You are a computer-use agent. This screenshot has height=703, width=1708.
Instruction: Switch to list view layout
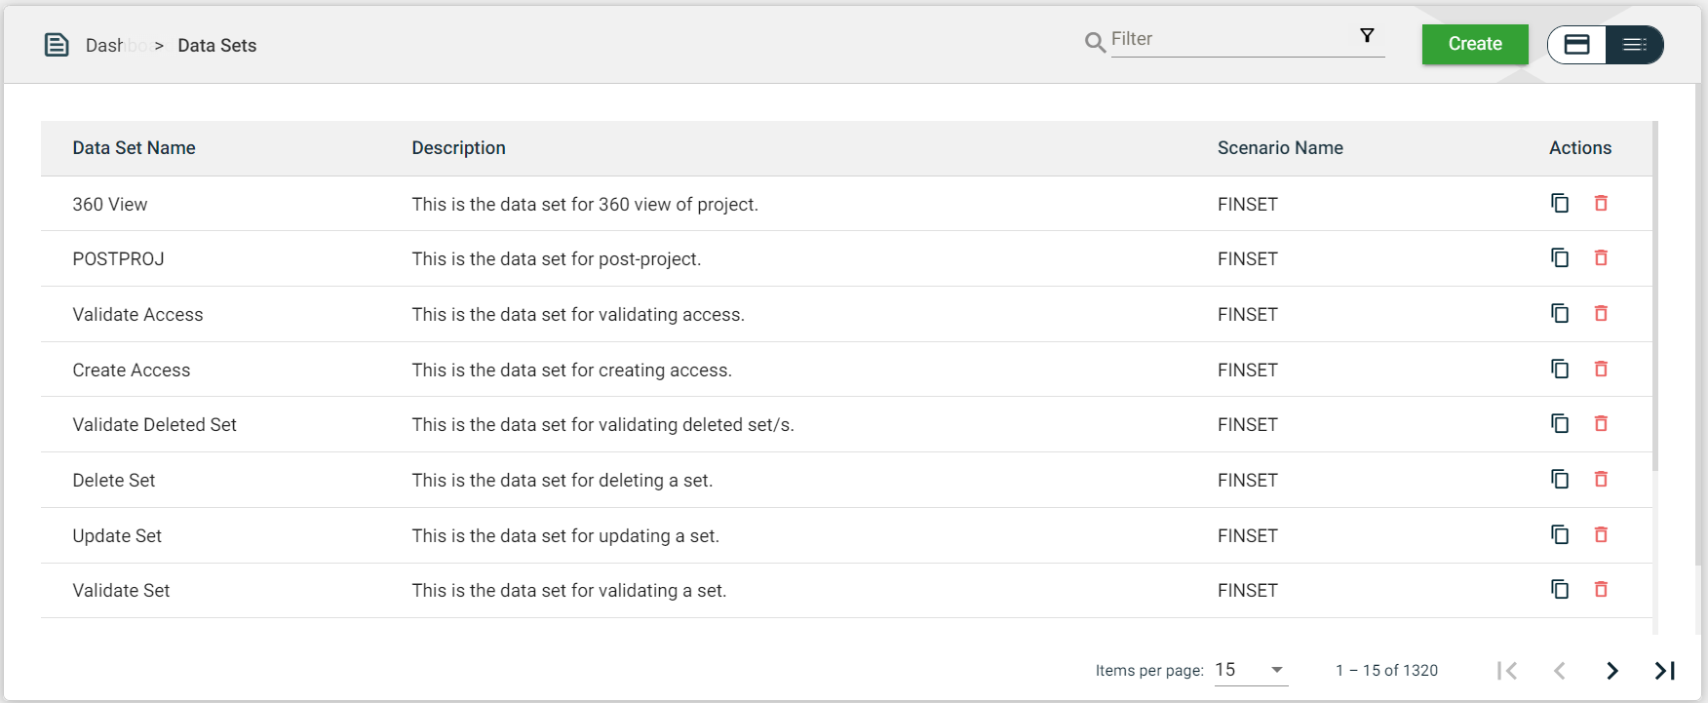[x=1634, y=45]
